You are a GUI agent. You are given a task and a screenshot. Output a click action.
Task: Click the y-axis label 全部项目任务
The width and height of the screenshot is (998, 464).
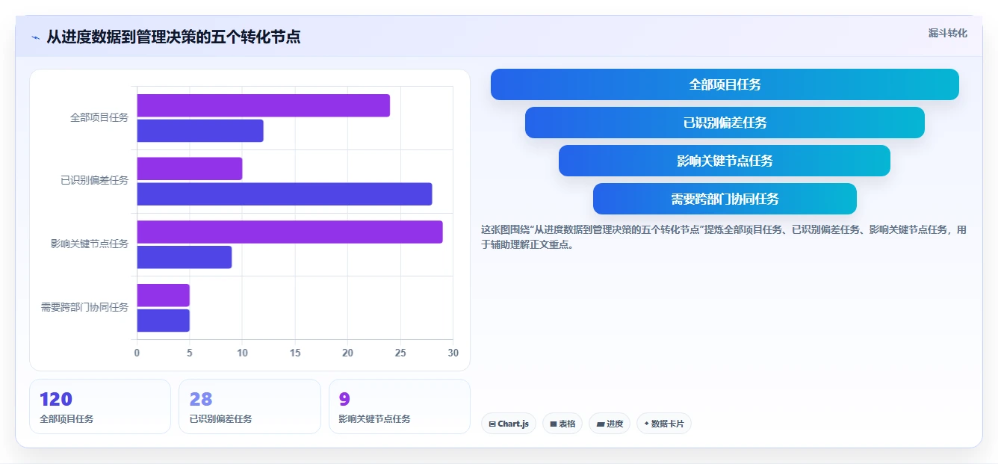click(99, 117)
